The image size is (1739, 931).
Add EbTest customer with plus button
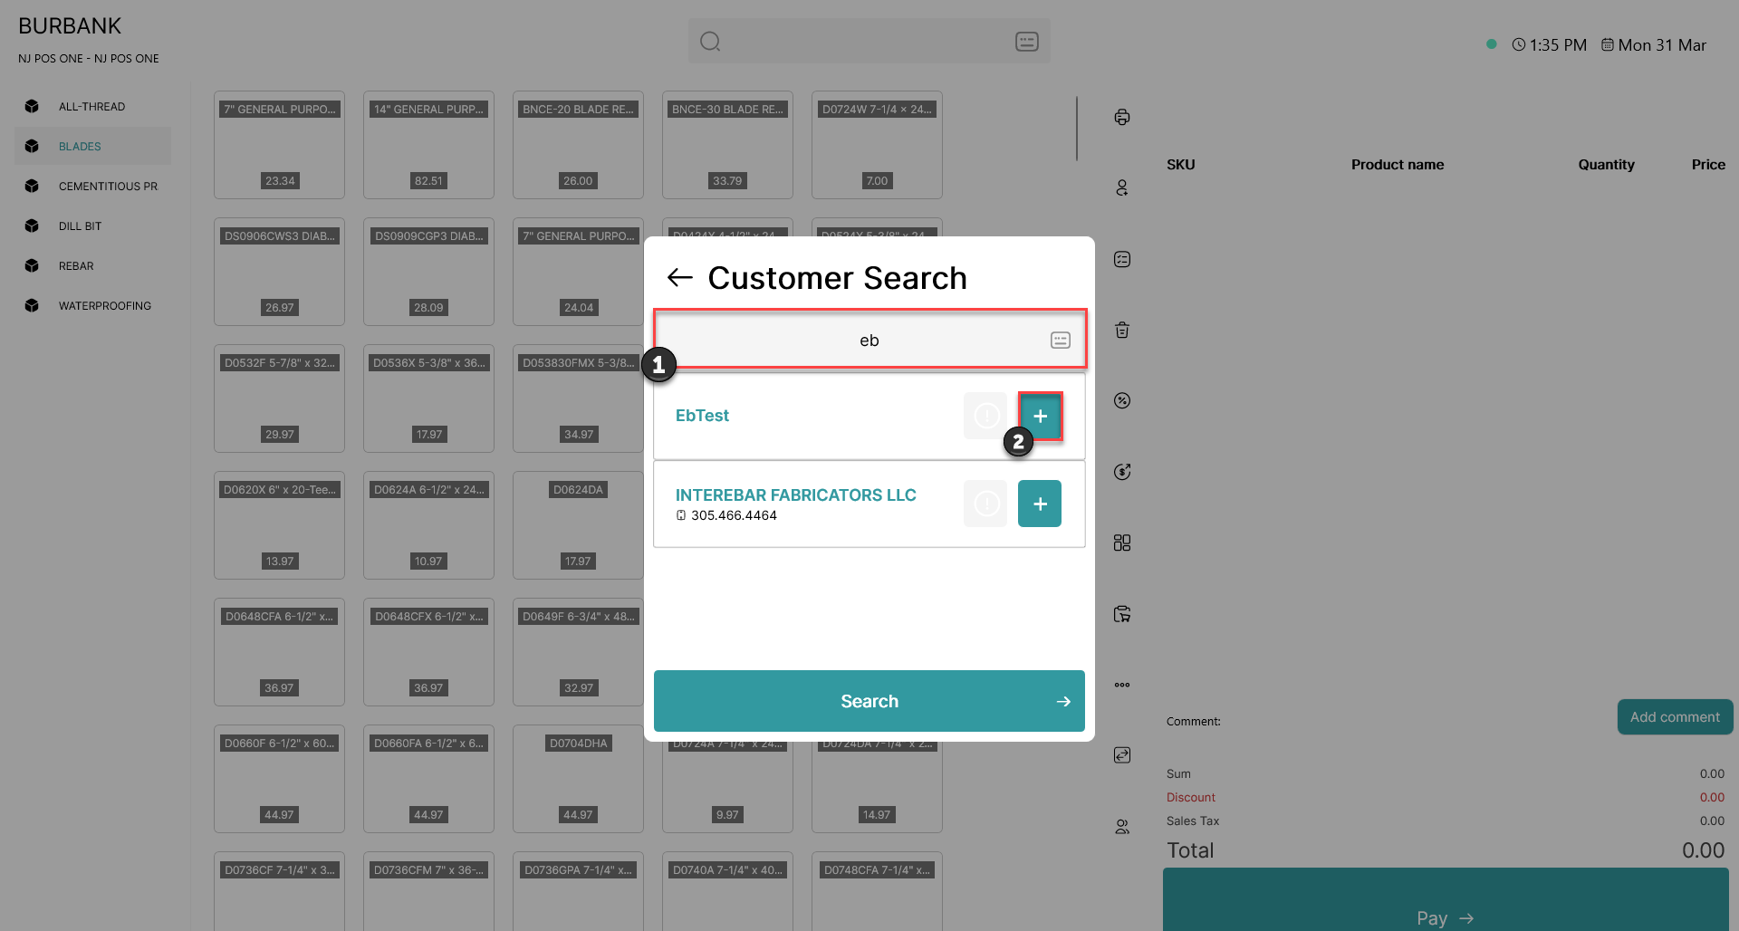[1040, 416]
